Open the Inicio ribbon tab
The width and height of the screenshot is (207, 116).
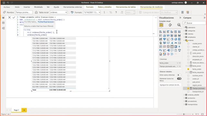pos(17,7)
